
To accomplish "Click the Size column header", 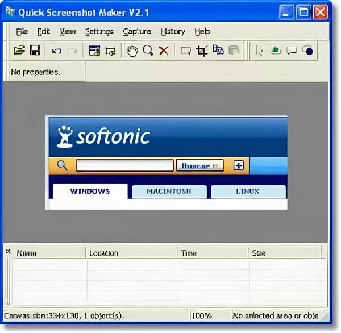I will (285, 253).
